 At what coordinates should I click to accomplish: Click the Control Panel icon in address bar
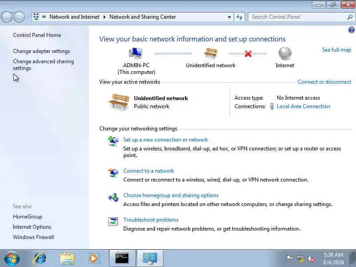coord(36,17)
